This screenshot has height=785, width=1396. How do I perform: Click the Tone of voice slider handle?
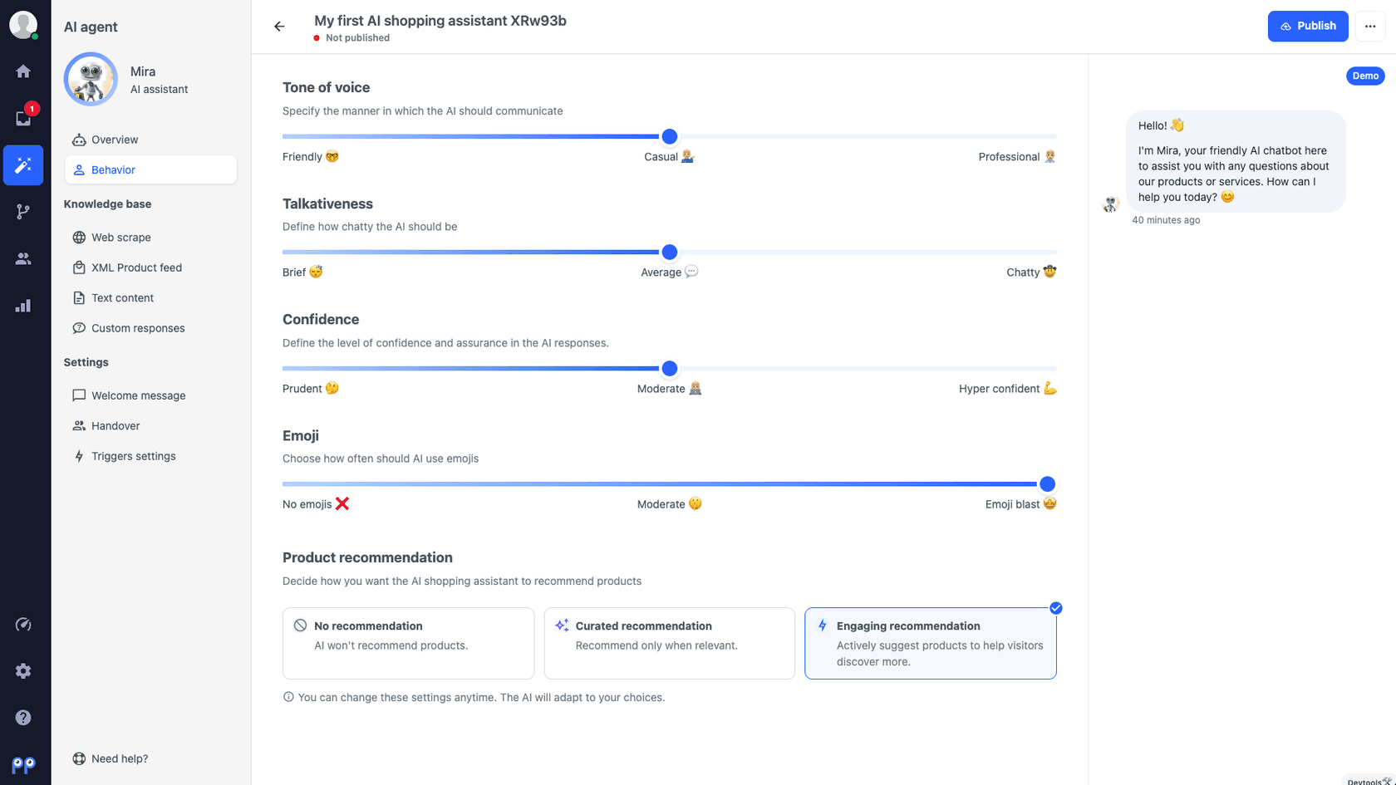coord(670,136)
